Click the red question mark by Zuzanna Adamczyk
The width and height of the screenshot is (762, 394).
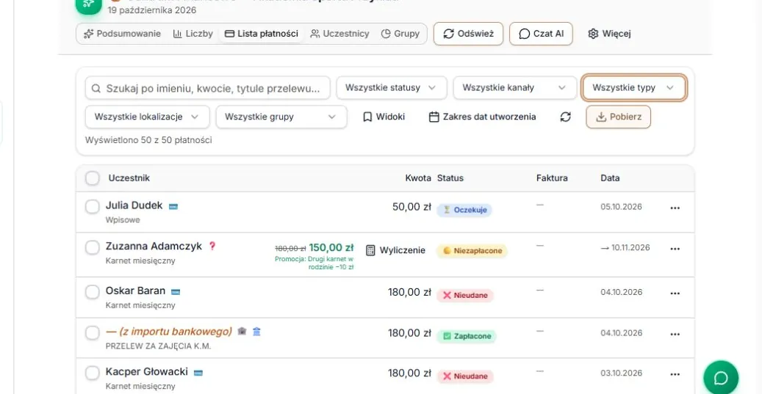coord(212,246)
